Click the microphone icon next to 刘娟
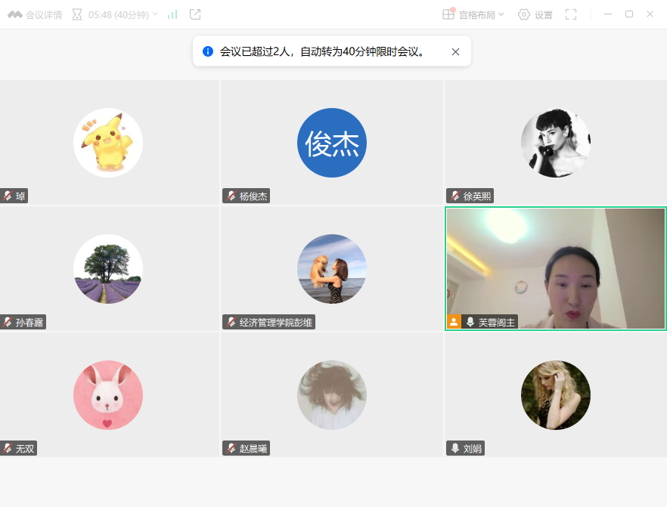 [454, 448]
